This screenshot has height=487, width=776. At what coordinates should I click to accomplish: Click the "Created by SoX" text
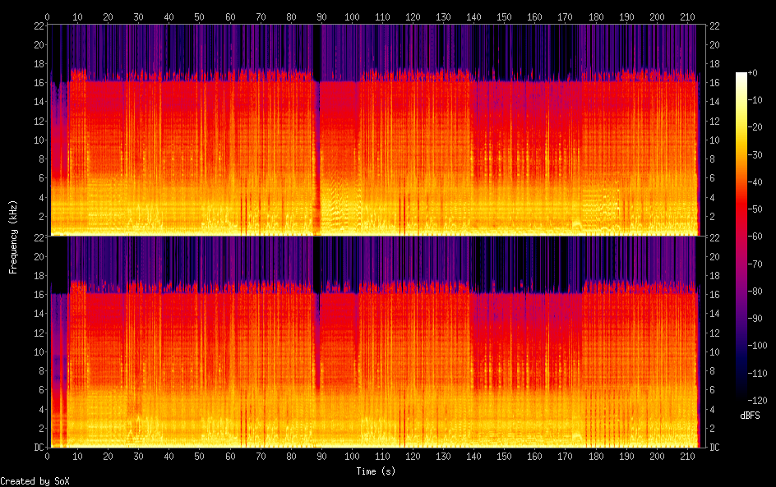point(35,481)
